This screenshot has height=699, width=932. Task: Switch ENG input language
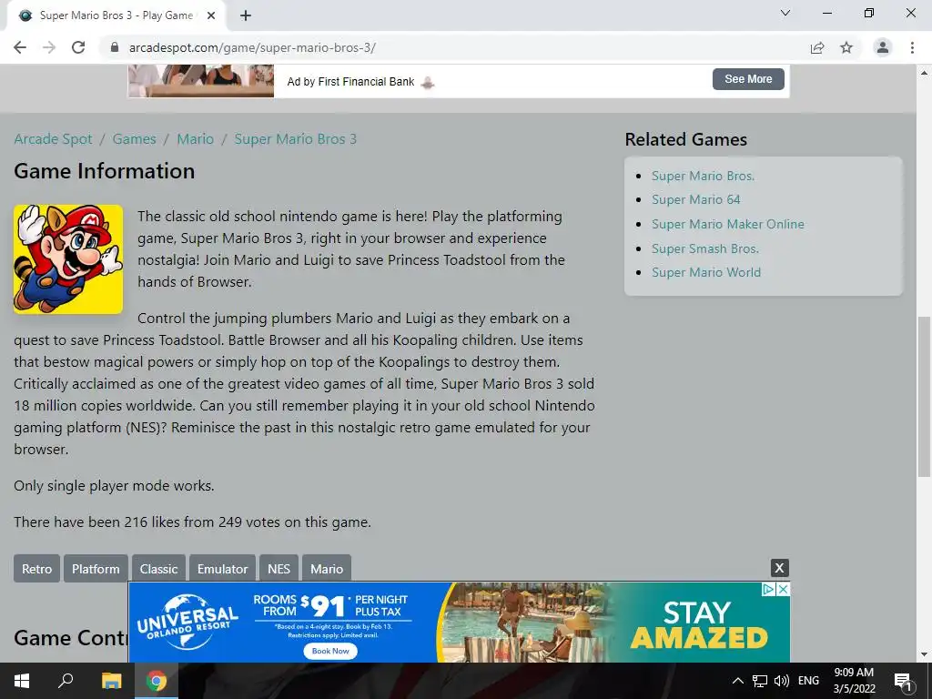808,681
